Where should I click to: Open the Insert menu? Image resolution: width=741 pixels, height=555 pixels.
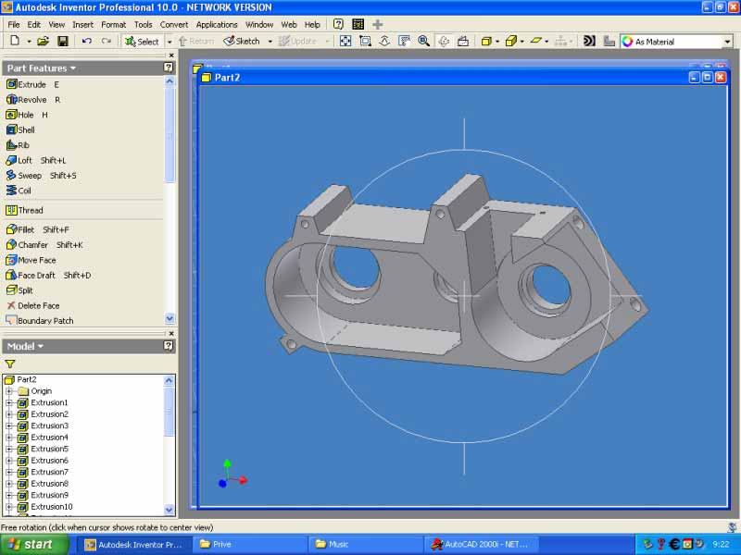click(82, 25)
